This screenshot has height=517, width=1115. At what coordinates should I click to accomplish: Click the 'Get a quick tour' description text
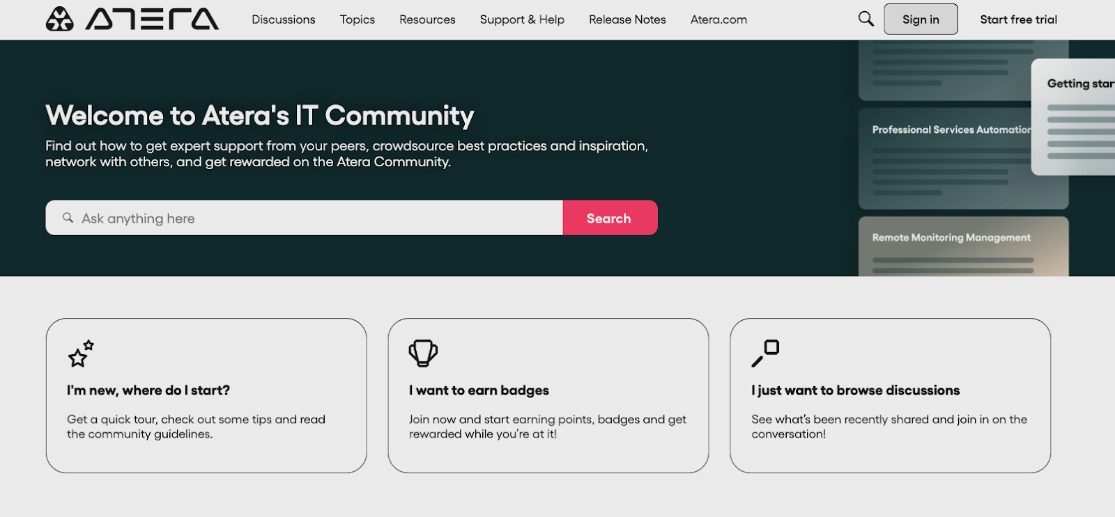click(196, 427)
